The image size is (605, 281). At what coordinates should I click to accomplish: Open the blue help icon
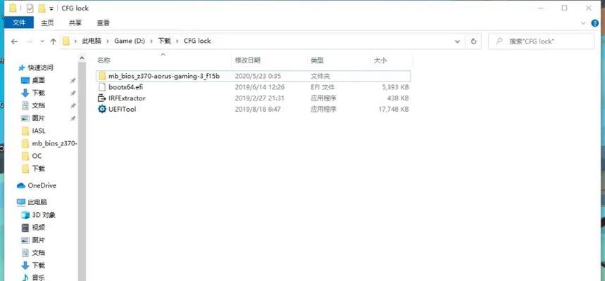pyautogui.click(x=595, y=23)
